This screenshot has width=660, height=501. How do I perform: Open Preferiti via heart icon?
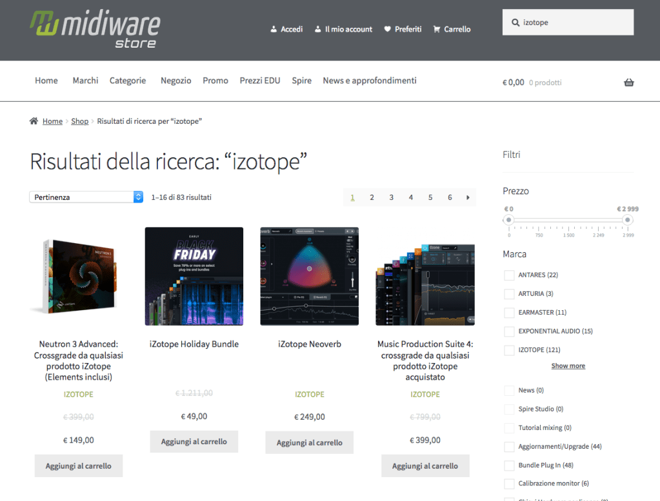pos(387,29)
